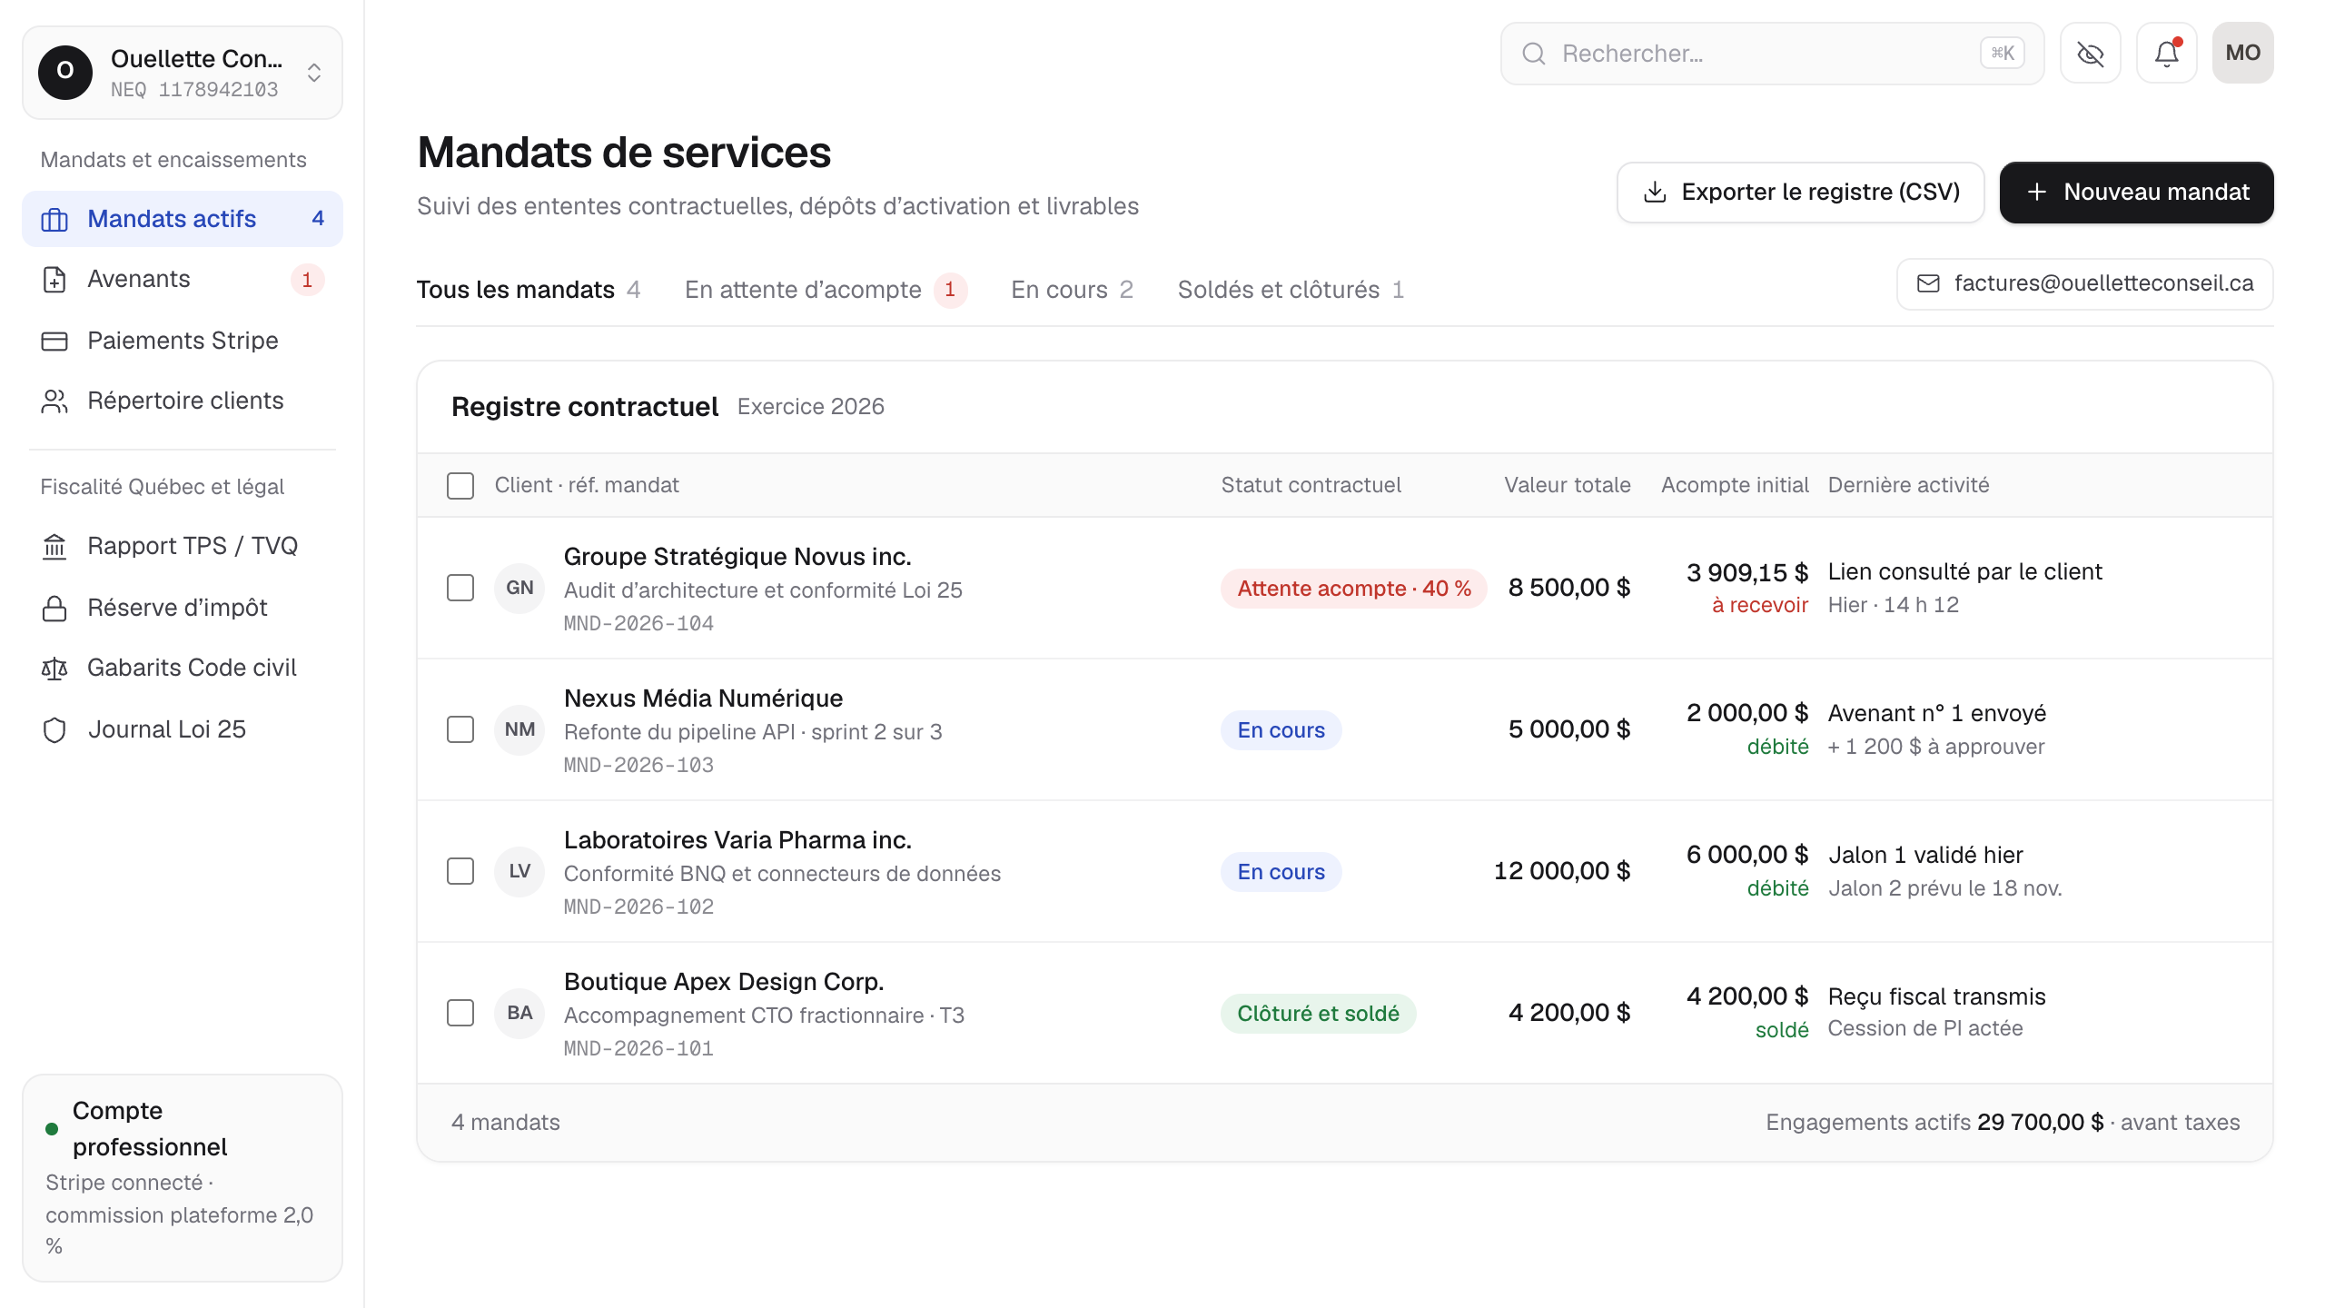Click the Valeur totale column header
2325x1308 pixels.
pos(1567,485)
